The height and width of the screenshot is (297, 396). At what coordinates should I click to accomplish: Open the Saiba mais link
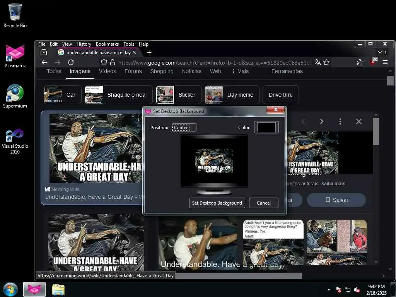333,184
